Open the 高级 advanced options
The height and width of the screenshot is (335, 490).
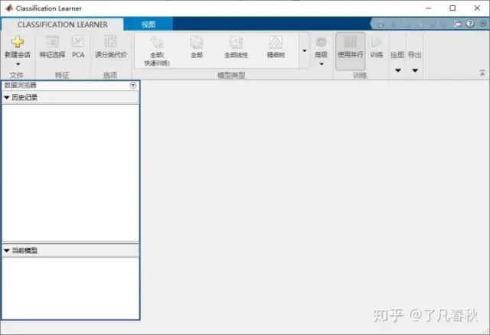tap(321, 51)
